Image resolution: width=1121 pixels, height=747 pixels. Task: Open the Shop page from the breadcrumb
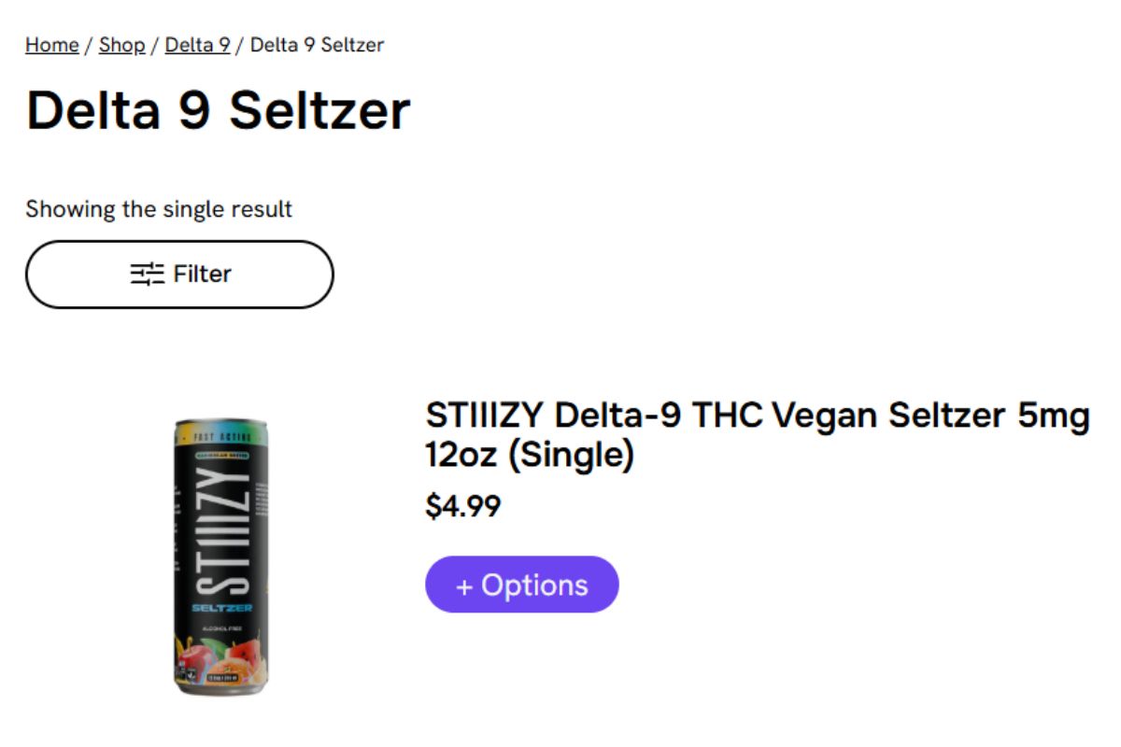[x=121, y=45]
